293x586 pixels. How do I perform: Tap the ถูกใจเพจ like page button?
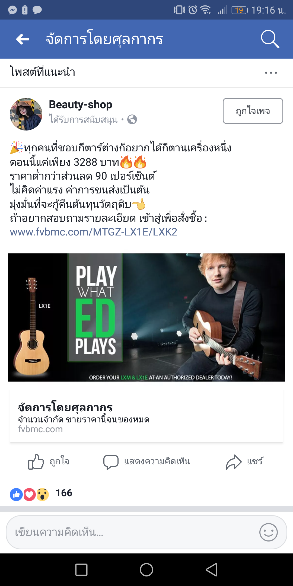pyautogui.click(x=253, y=111)
